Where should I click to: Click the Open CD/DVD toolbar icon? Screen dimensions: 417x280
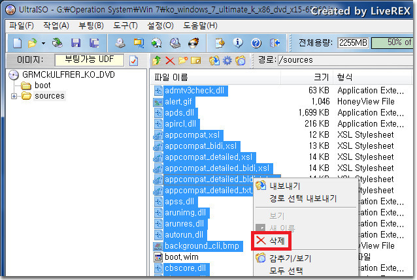(x=57, y=43)
